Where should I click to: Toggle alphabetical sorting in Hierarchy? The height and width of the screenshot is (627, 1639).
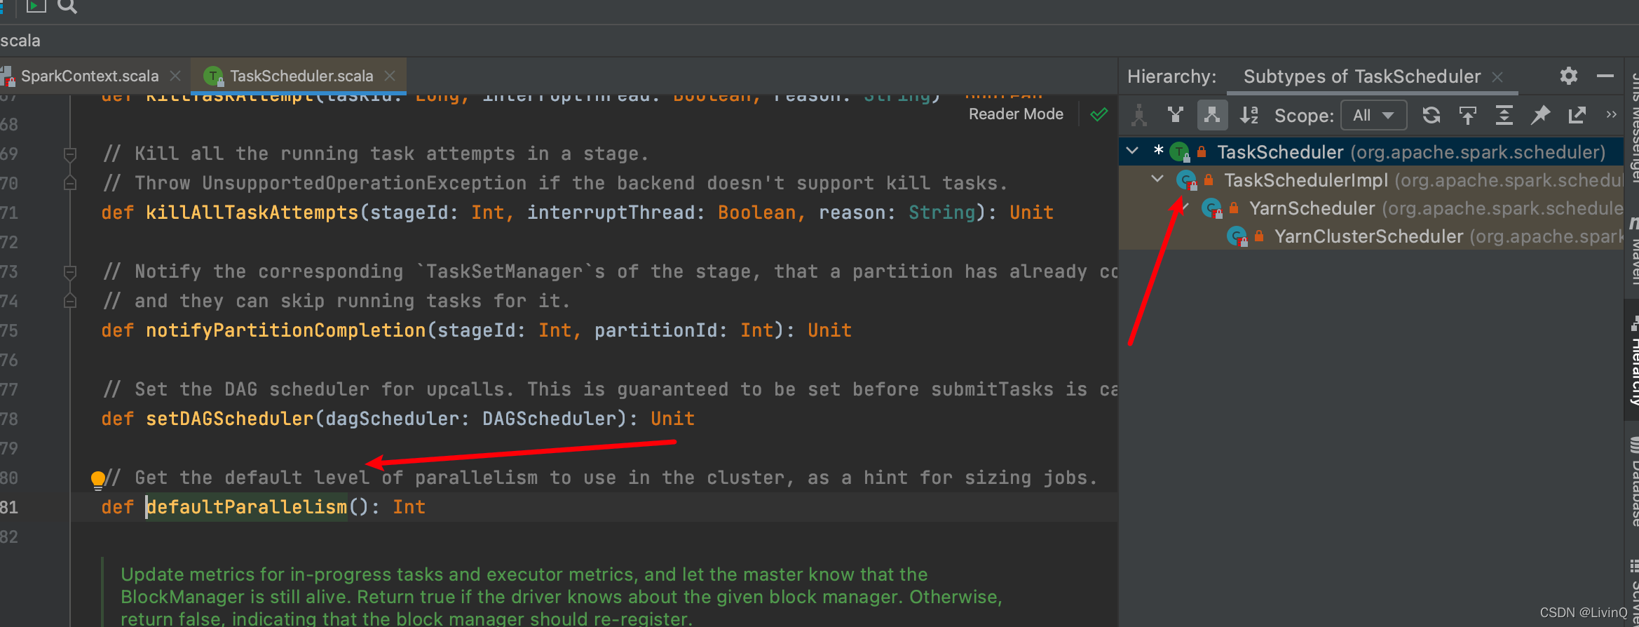tap(1249, 115)
